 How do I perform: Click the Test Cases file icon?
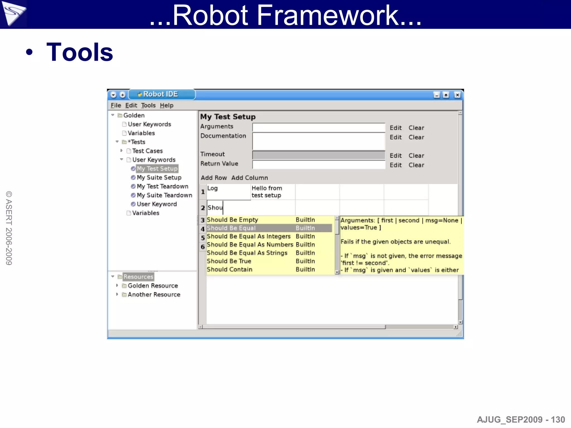(x=129, y=151)
